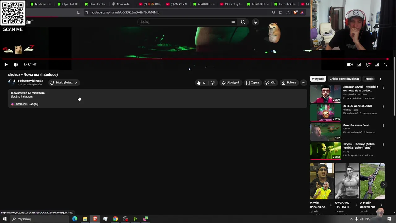Show next shorts with carousel arrow
The height and width of the screenshot is (223, 396).
pyautogui.click(x=384, y=185)
